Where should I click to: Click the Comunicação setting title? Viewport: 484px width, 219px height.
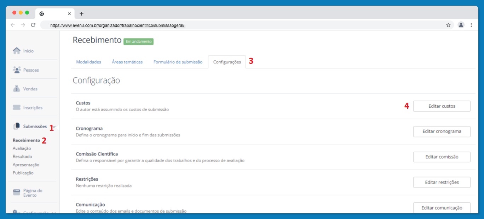point(90,204)
